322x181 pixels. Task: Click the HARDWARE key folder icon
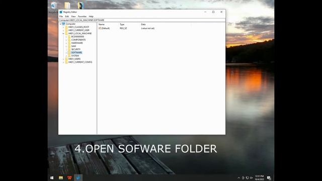click(69, 43)
